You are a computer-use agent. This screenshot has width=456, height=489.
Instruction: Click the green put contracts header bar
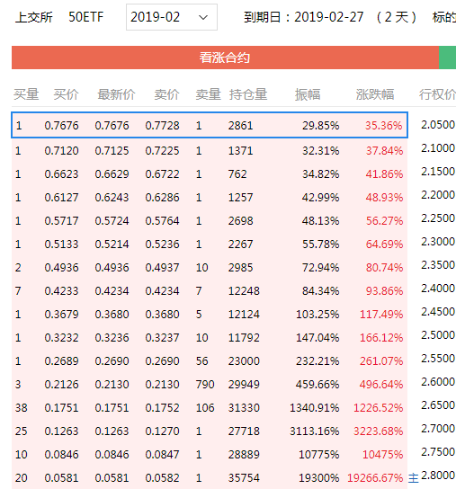coord(447,58)
